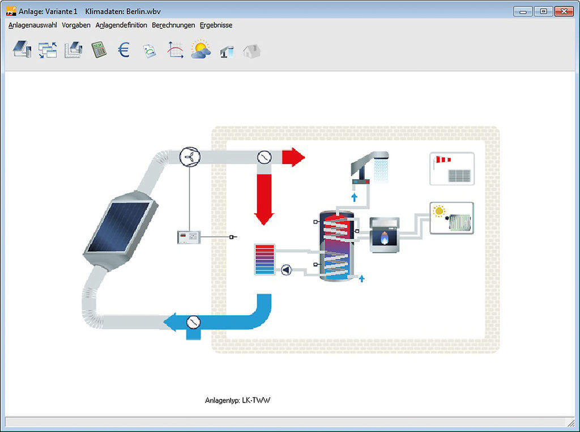Click the sensor circle near red arrow
Screen dimensions: 580x432
tap(264, 158)
